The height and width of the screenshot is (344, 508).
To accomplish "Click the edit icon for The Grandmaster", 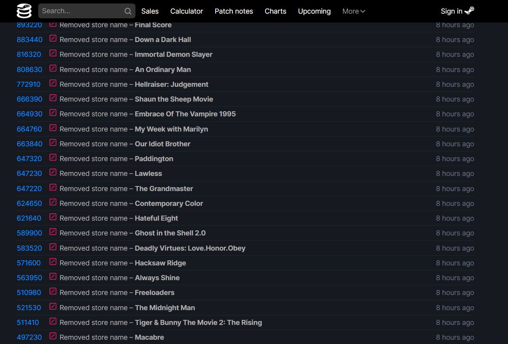I will coord(53,188).
